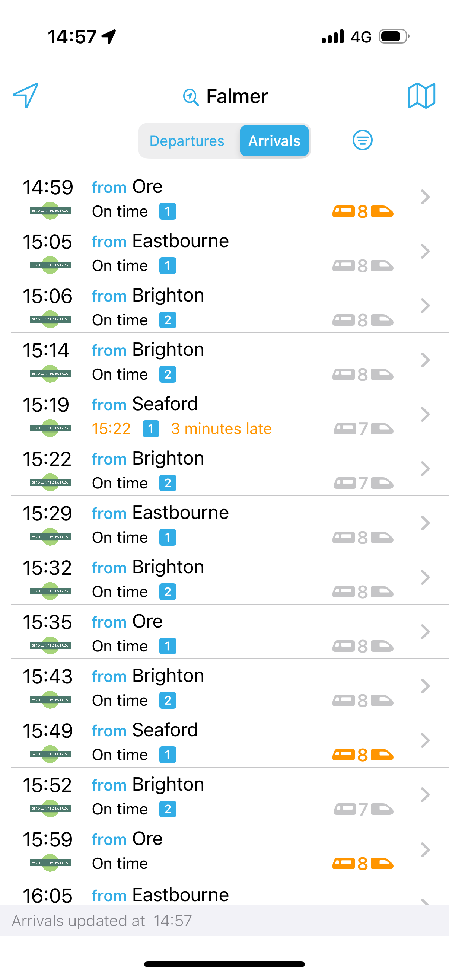Tap orange 8-coach icon on 15:49 Seaford
This screenshot has height=976, width=449.
click(x=363, y=755)
